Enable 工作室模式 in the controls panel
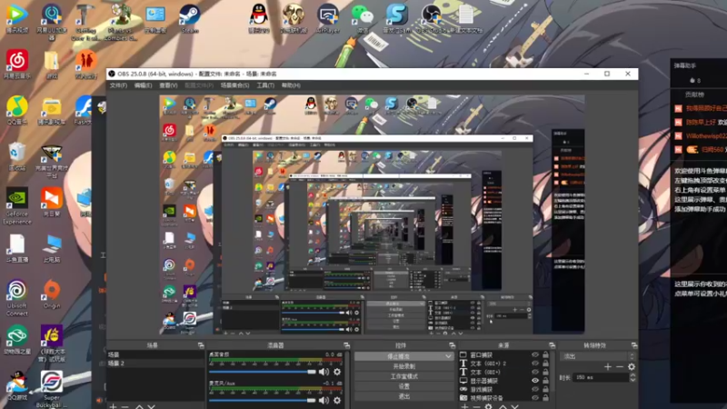This screenshot has height=409, width=727. pyautogui.click(x=403, y=376)
